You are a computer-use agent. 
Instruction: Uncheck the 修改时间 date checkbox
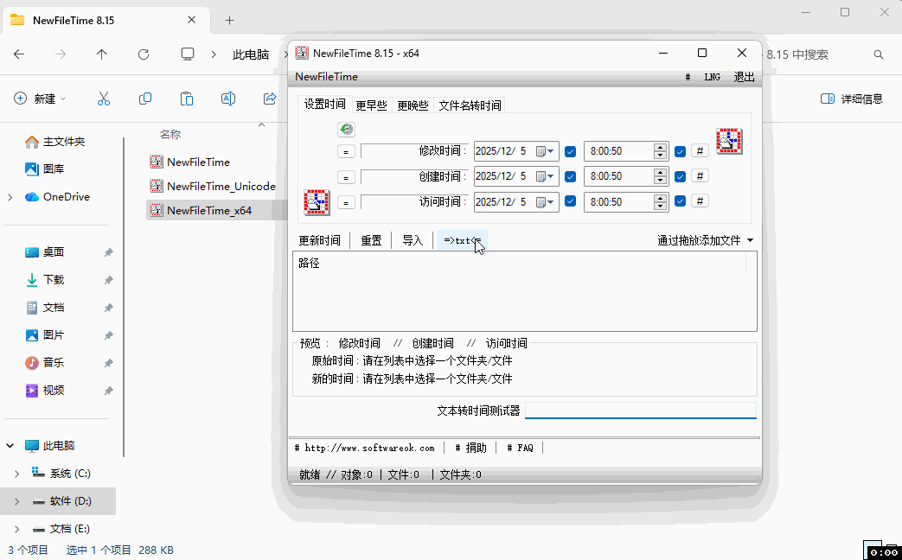tap(570, 151)
